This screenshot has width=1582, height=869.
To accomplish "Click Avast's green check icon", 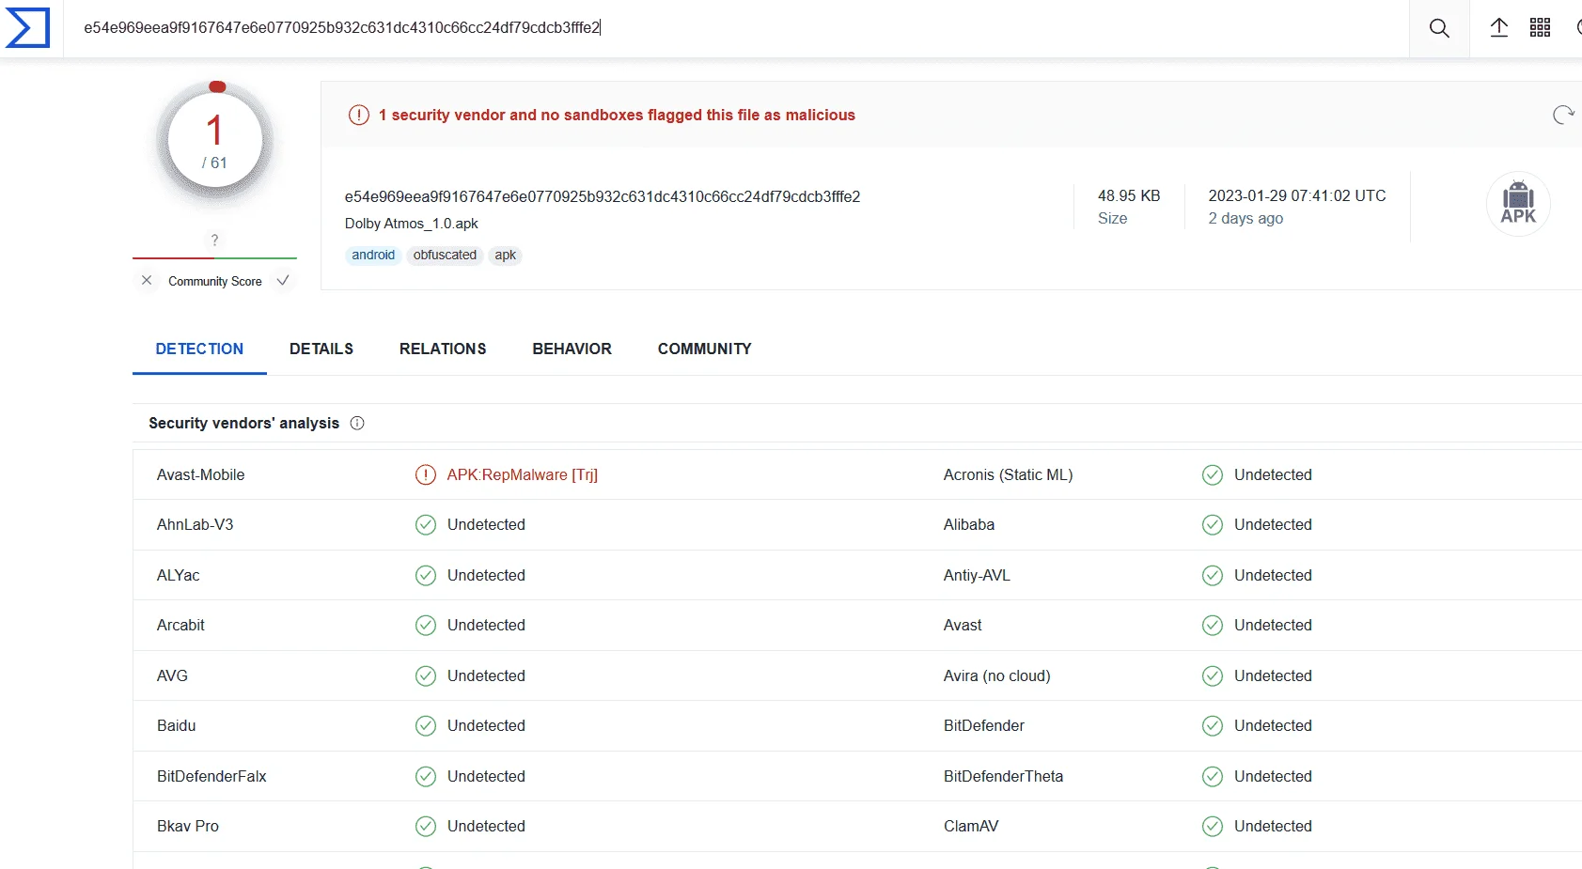I will tap(1213, 625).
